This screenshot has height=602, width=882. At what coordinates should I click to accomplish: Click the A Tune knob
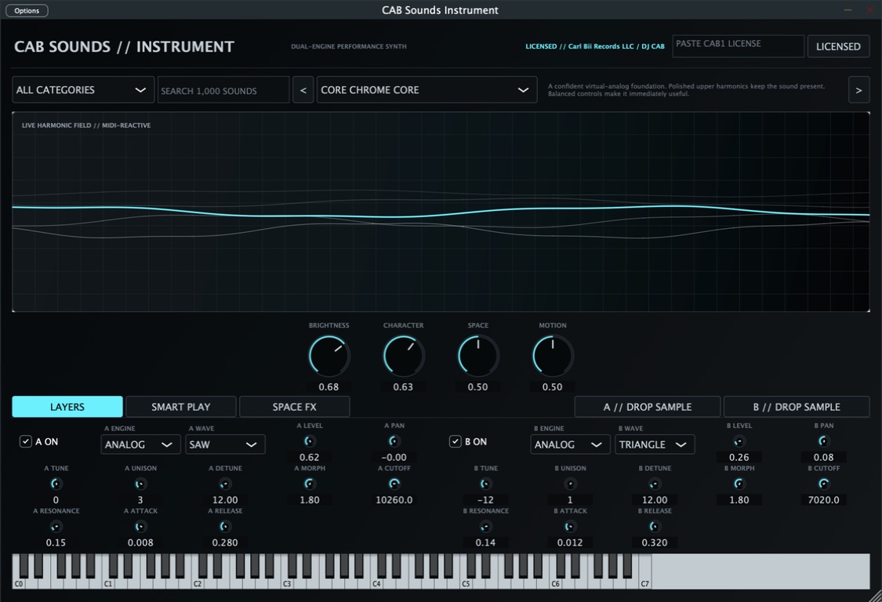(x=56, y=484)
